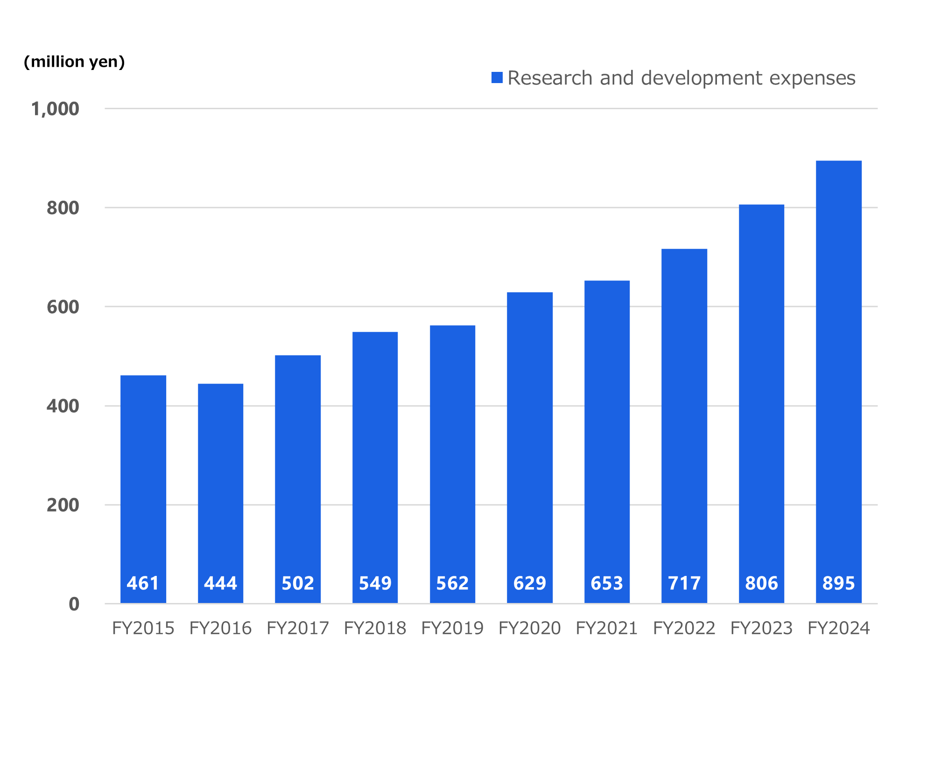Click the blue legend swatch square
Viewport: 927px width, 778px height.
pyautogui.click(x=497, y=78)
